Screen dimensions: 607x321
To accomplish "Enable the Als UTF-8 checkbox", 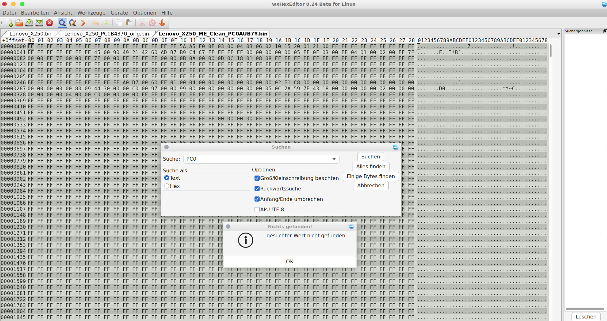I will 257,209.
